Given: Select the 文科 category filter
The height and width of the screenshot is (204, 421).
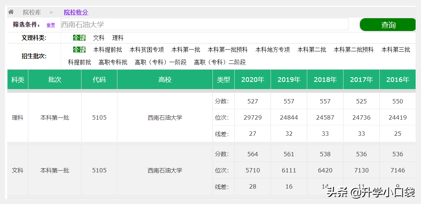Looking at the screenshot, I should pos(99,38).
